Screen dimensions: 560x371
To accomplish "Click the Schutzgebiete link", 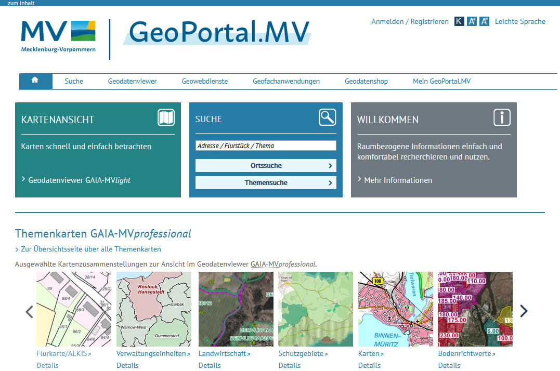I will (303, 353).
